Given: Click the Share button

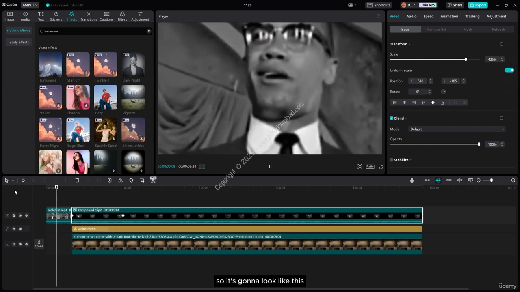Looking at the screenshot, I should pos(455,5).
